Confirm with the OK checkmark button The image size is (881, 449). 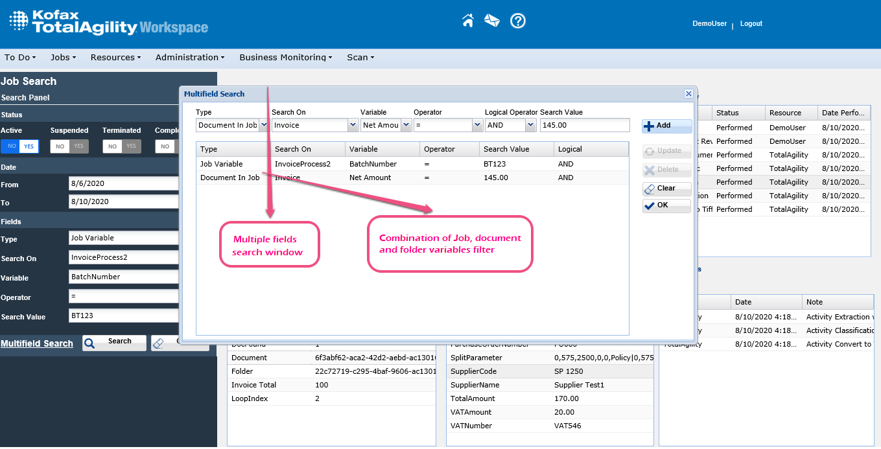666,205
